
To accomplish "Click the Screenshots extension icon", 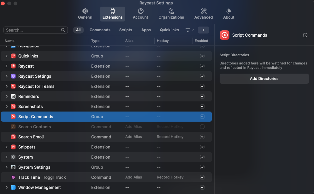I will pos(13,106).
